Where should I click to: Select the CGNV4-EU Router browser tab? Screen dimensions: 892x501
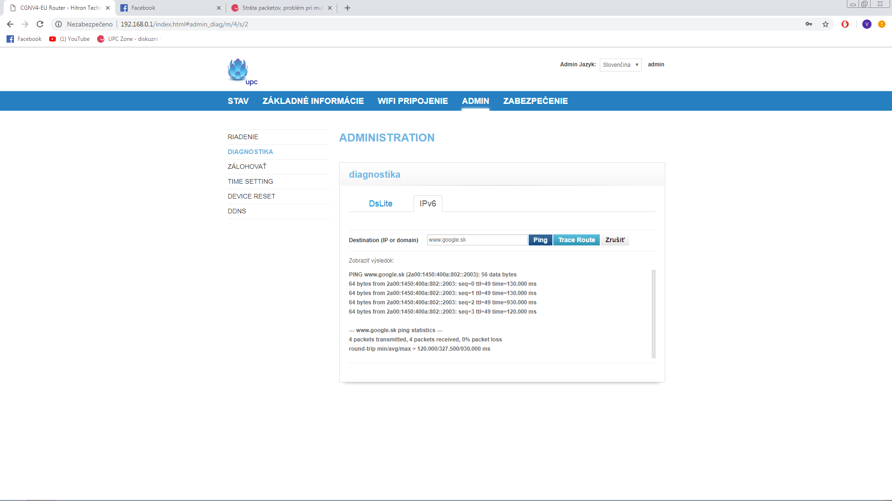click(x=59, y=8)
